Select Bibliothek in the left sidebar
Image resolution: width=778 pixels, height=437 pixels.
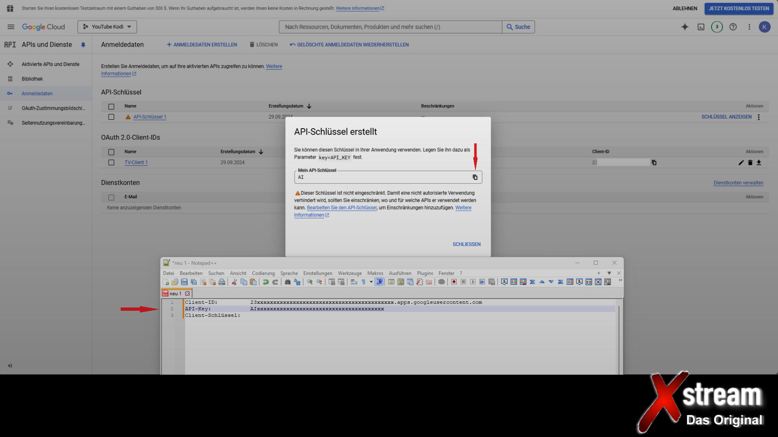[x=32, y=79]
